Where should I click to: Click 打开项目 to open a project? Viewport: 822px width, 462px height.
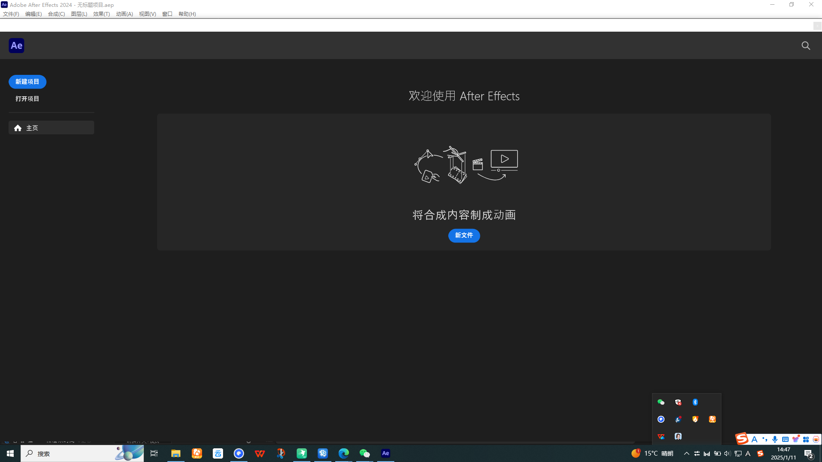[27, 99]
